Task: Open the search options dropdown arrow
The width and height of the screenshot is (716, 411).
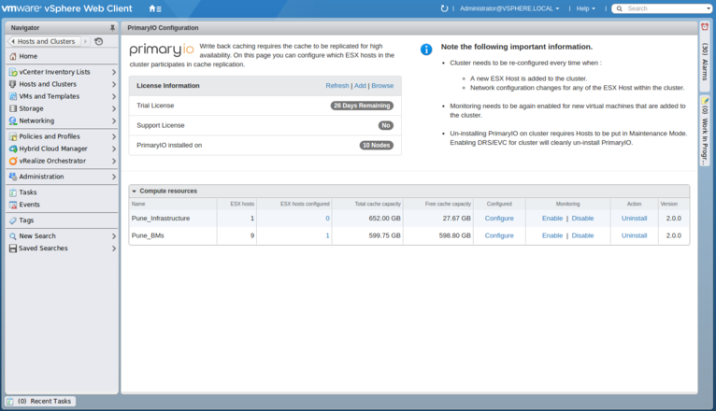Action: [x=709, y=8]
